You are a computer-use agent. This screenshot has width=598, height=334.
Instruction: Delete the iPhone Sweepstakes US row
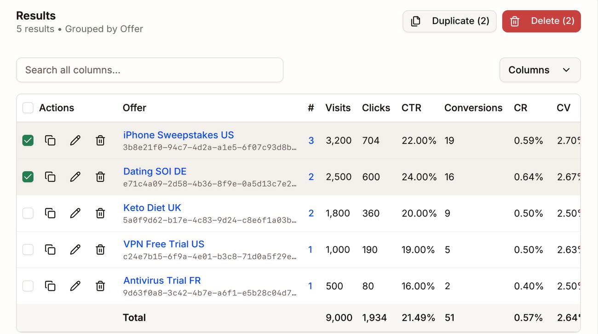(x=100, y=140)
